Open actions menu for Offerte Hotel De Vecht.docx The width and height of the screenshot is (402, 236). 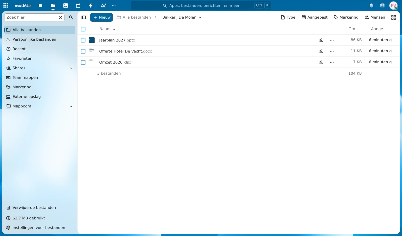coord(332,51)
